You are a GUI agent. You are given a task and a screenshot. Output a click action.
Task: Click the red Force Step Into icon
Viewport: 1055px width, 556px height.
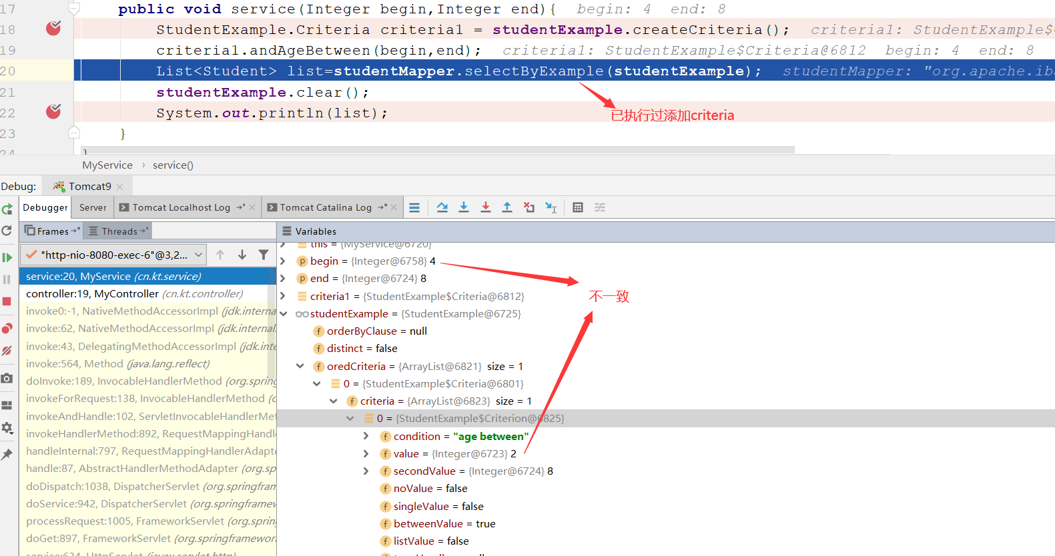[x=486, y=207]
